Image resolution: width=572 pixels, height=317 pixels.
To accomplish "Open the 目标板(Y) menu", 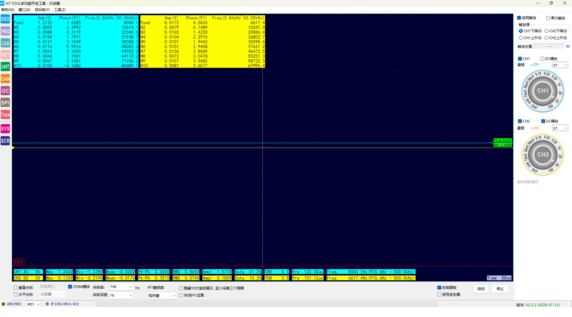I will (x=42, y=10).
